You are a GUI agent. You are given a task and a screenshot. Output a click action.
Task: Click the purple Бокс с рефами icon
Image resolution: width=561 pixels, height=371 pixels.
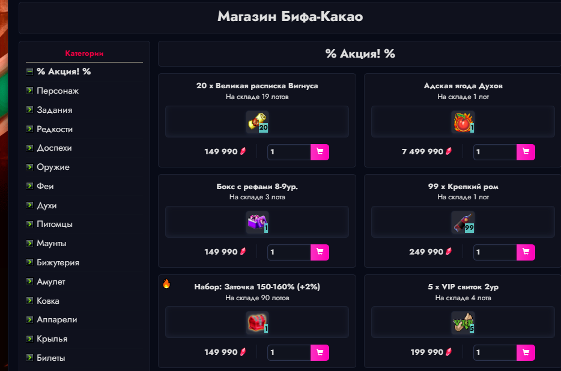click(257, 222)
